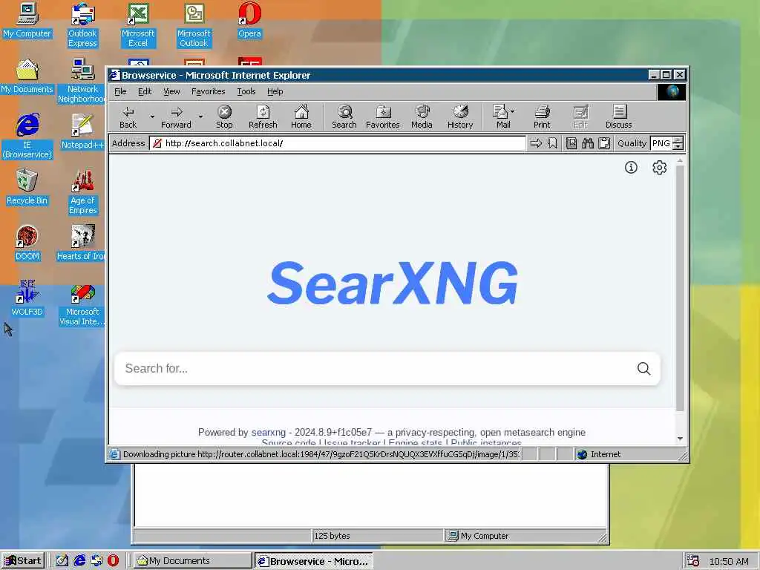
Task: Launch Age of Empires shortcut
Action: pos(82,192)
